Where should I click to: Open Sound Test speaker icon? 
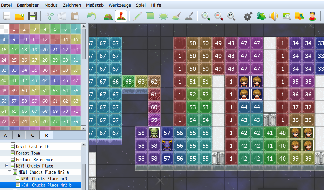pos(274,16)
